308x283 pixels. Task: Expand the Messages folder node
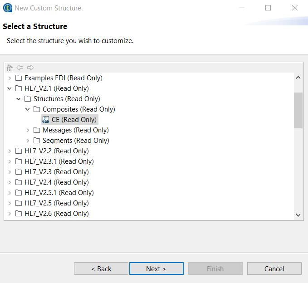(28, 130)
